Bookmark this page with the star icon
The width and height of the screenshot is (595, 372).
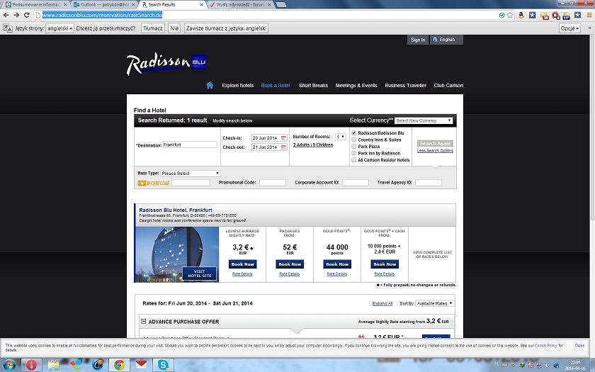(x=510, y=15)
